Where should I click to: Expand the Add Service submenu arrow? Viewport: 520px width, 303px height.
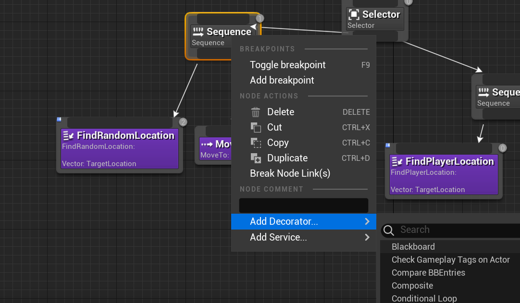click(x=367, y=237)
